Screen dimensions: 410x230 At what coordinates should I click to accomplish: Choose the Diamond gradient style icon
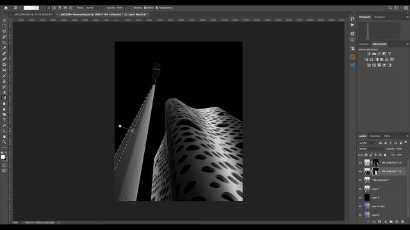70,8
